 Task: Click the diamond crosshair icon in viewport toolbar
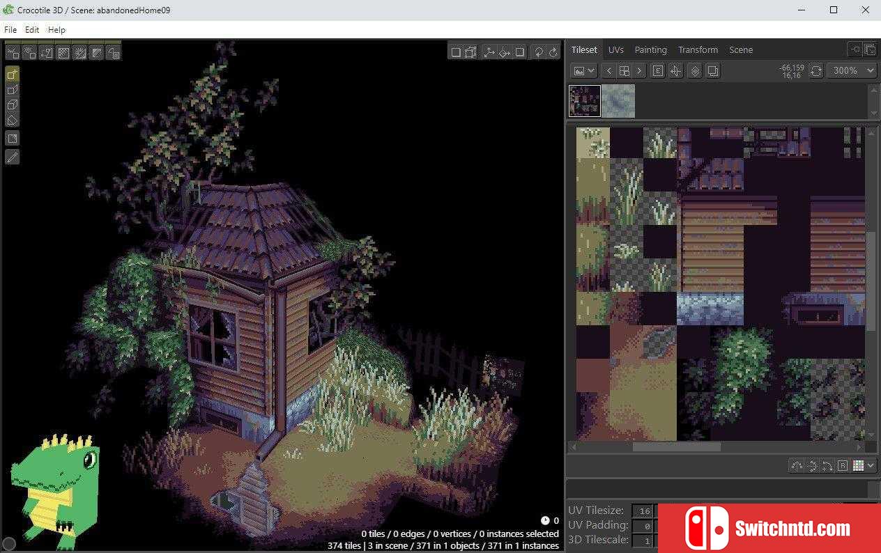[505, 52]
